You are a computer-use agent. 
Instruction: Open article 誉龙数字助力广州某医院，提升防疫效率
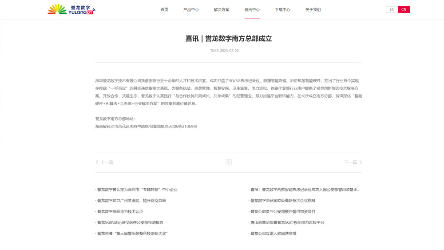[131, 200]
